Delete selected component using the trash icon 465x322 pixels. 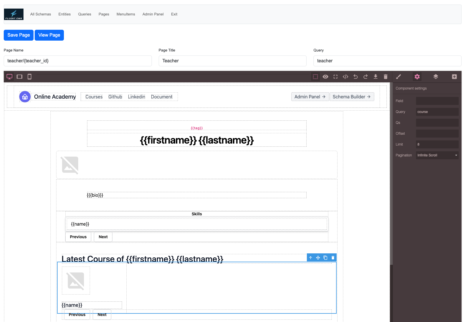[386, 77]
